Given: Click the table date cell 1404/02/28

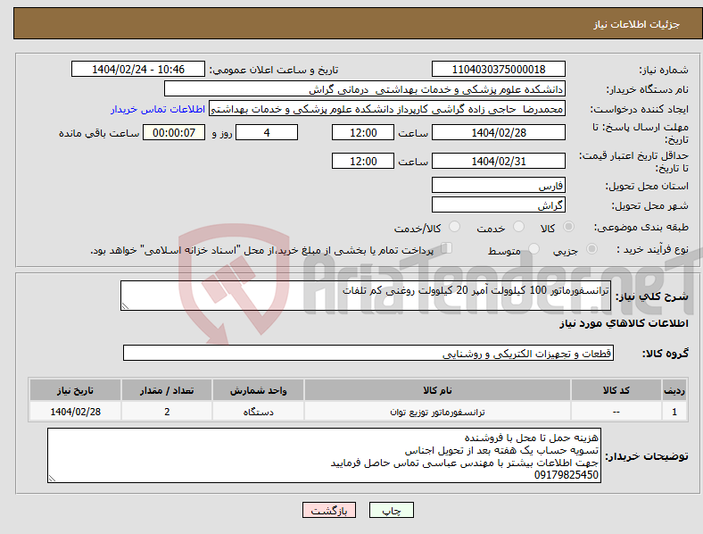Looking at the screenshot, I should coord(75,412).
